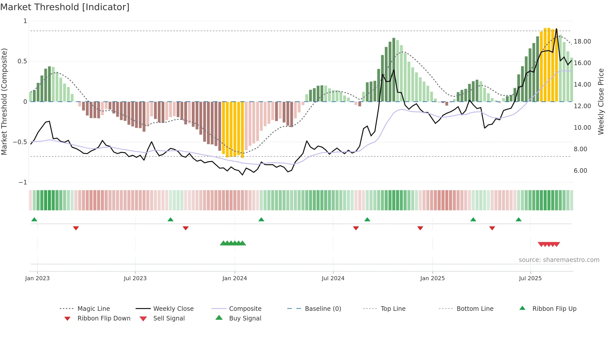Click the 0.5 left axis label
The width and height of the screenshot is (608, 342).
click(22, 61)
